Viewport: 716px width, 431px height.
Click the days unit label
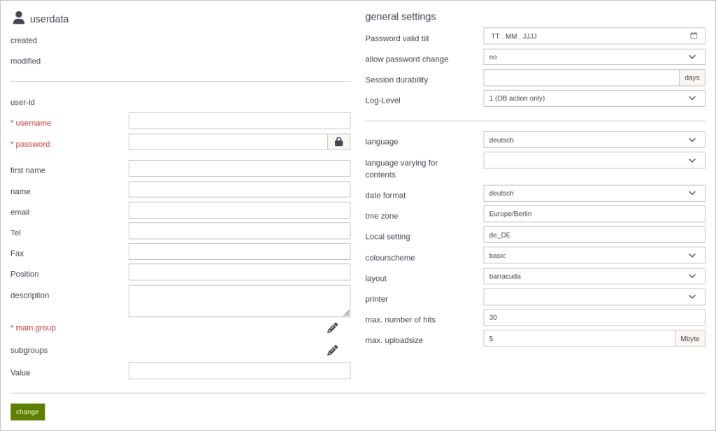pos(692,78)
